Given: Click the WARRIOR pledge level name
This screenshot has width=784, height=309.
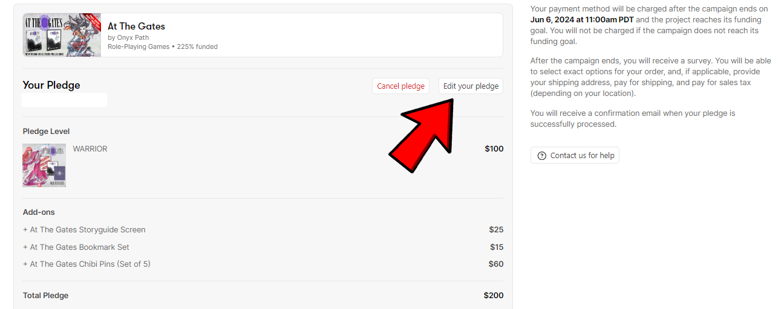Looking at the screenshot, I should (x=90, y=149).
